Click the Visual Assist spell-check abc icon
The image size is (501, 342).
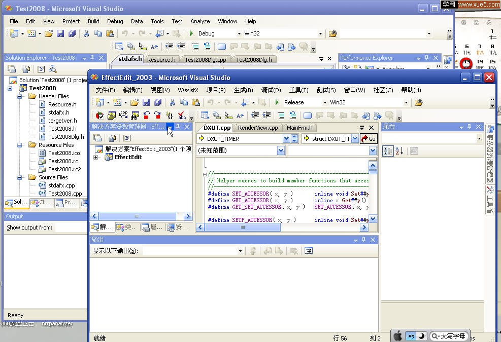[182, 116]
